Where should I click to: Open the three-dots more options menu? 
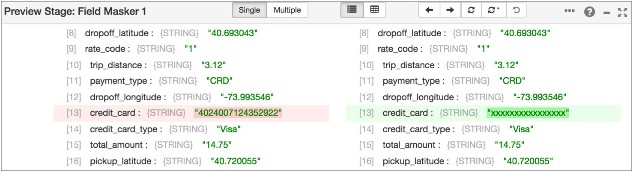(x=569, y=12)
